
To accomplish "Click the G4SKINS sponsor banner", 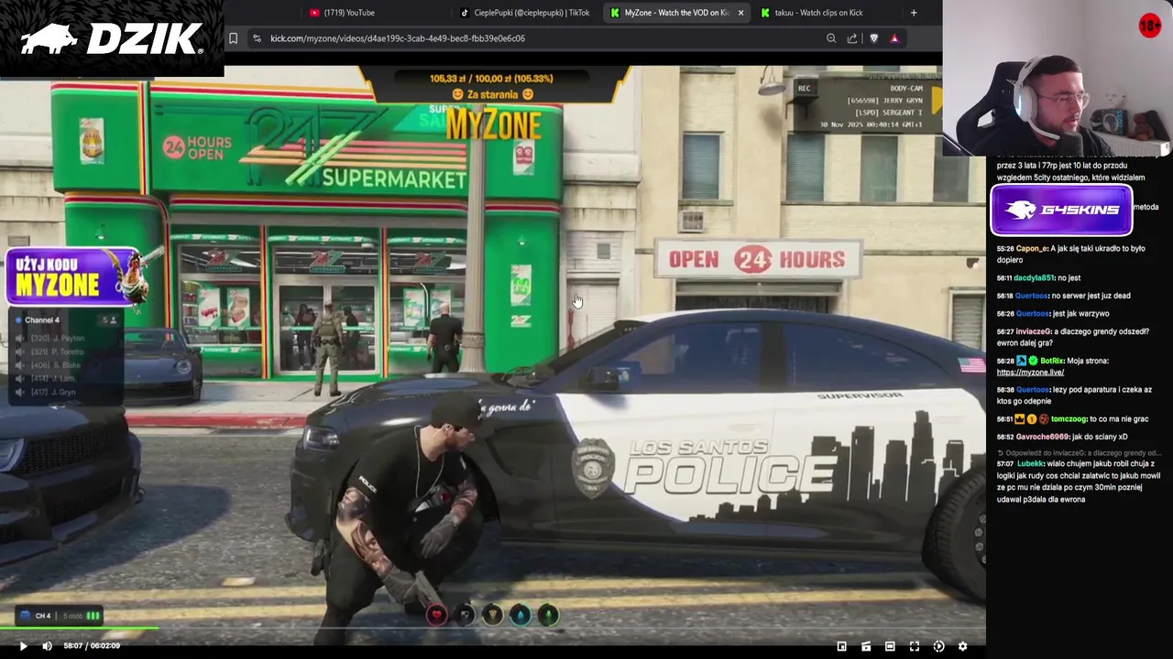I will point(1061,211).
